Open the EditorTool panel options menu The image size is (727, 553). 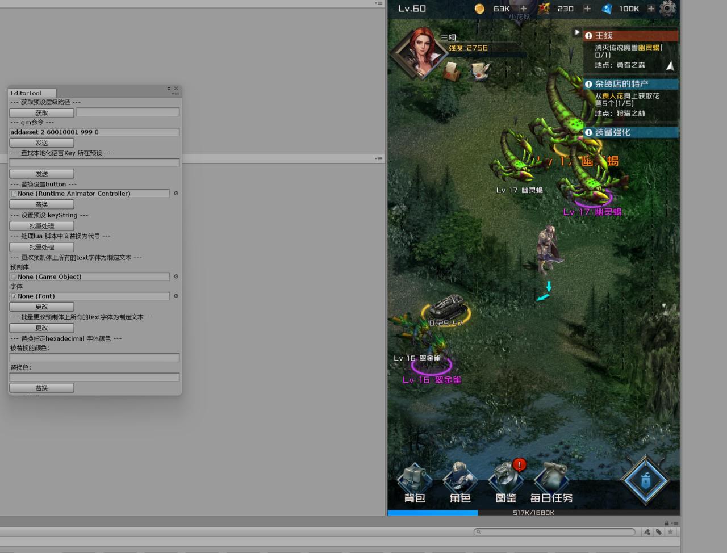tap(176, 94)
